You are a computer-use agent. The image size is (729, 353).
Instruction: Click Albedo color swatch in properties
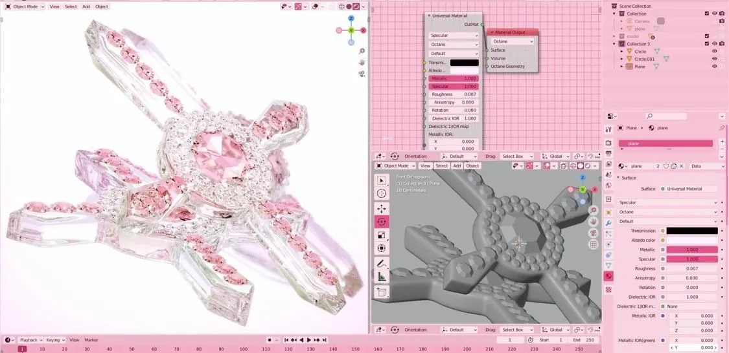pos(692,241)
